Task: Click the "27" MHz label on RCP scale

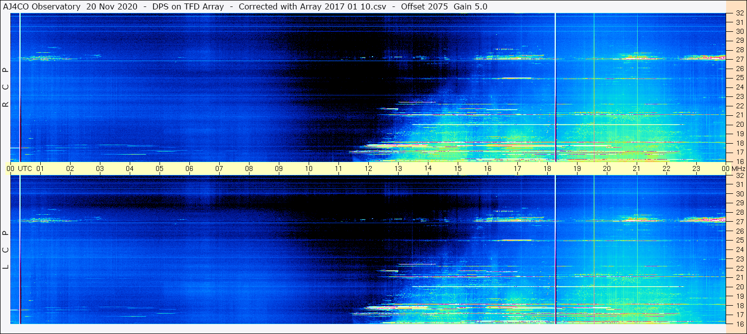Action: 740,59
